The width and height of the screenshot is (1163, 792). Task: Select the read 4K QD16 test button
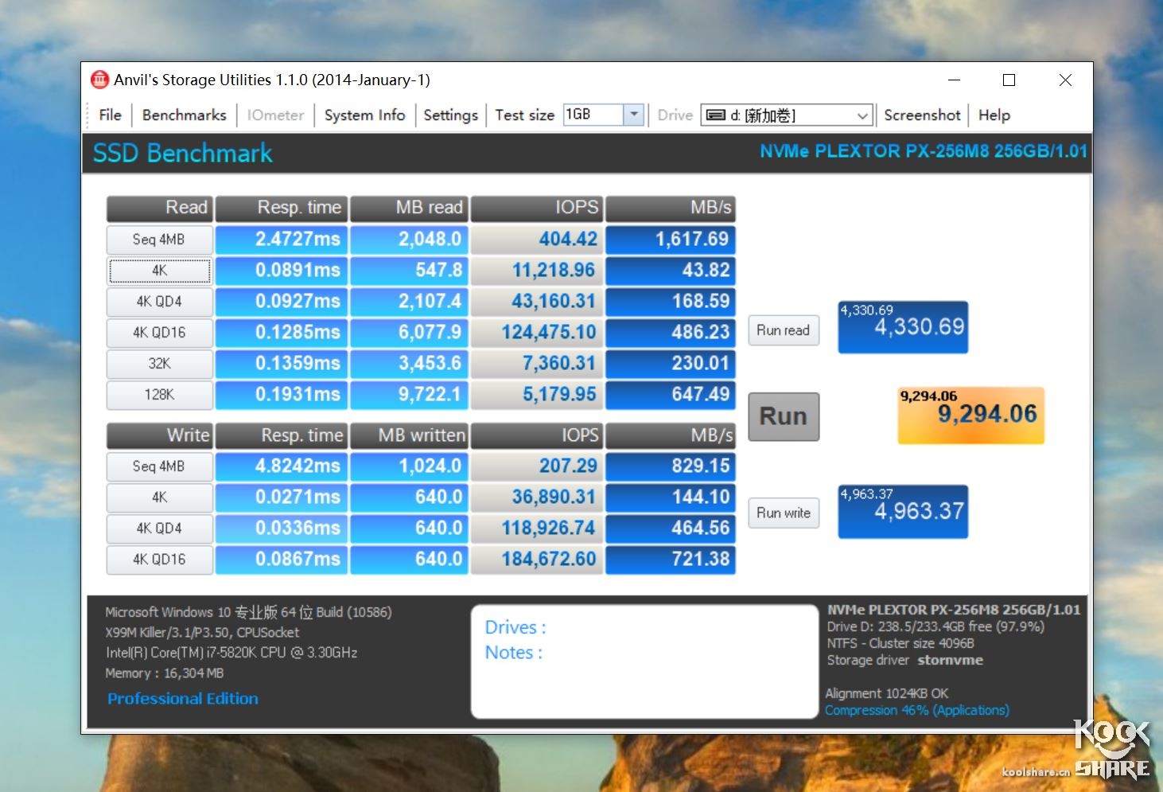[x=159, y=333]
